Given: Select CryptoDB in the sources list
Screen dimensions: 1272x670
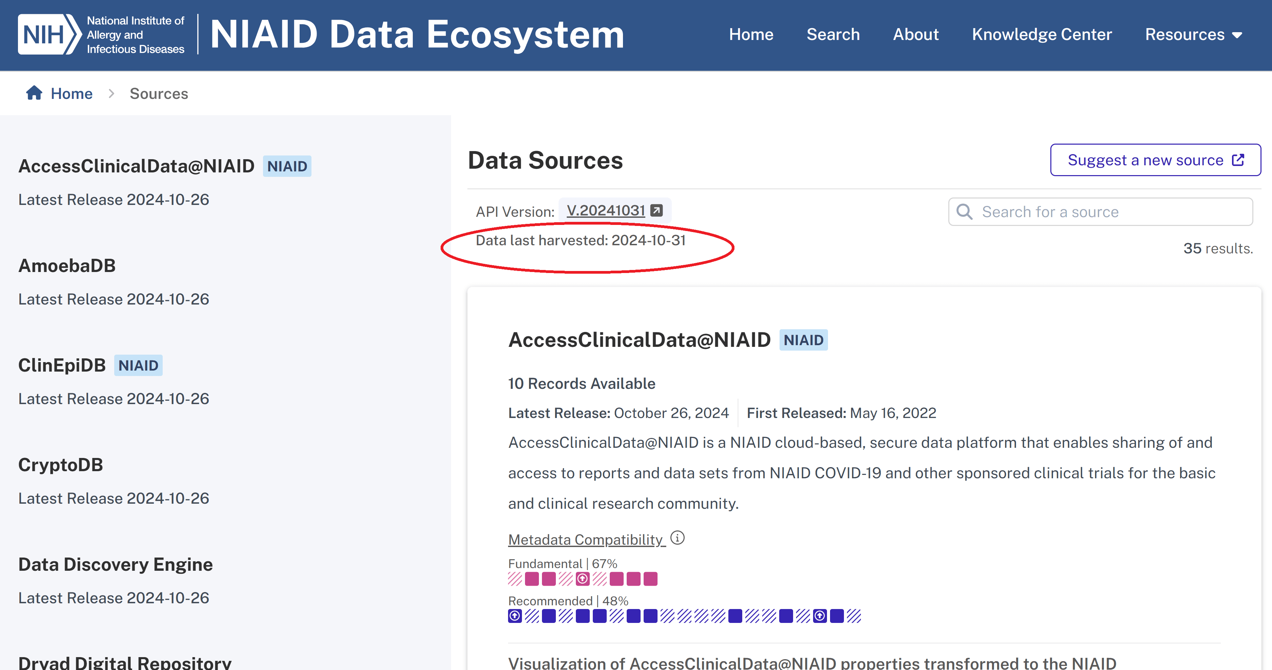Looking at the screenshot, I should [x=60, y=465].
